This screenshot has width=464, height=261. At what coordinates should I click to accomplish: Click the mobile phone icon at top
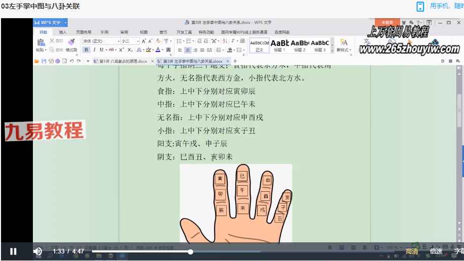(420, 6)
